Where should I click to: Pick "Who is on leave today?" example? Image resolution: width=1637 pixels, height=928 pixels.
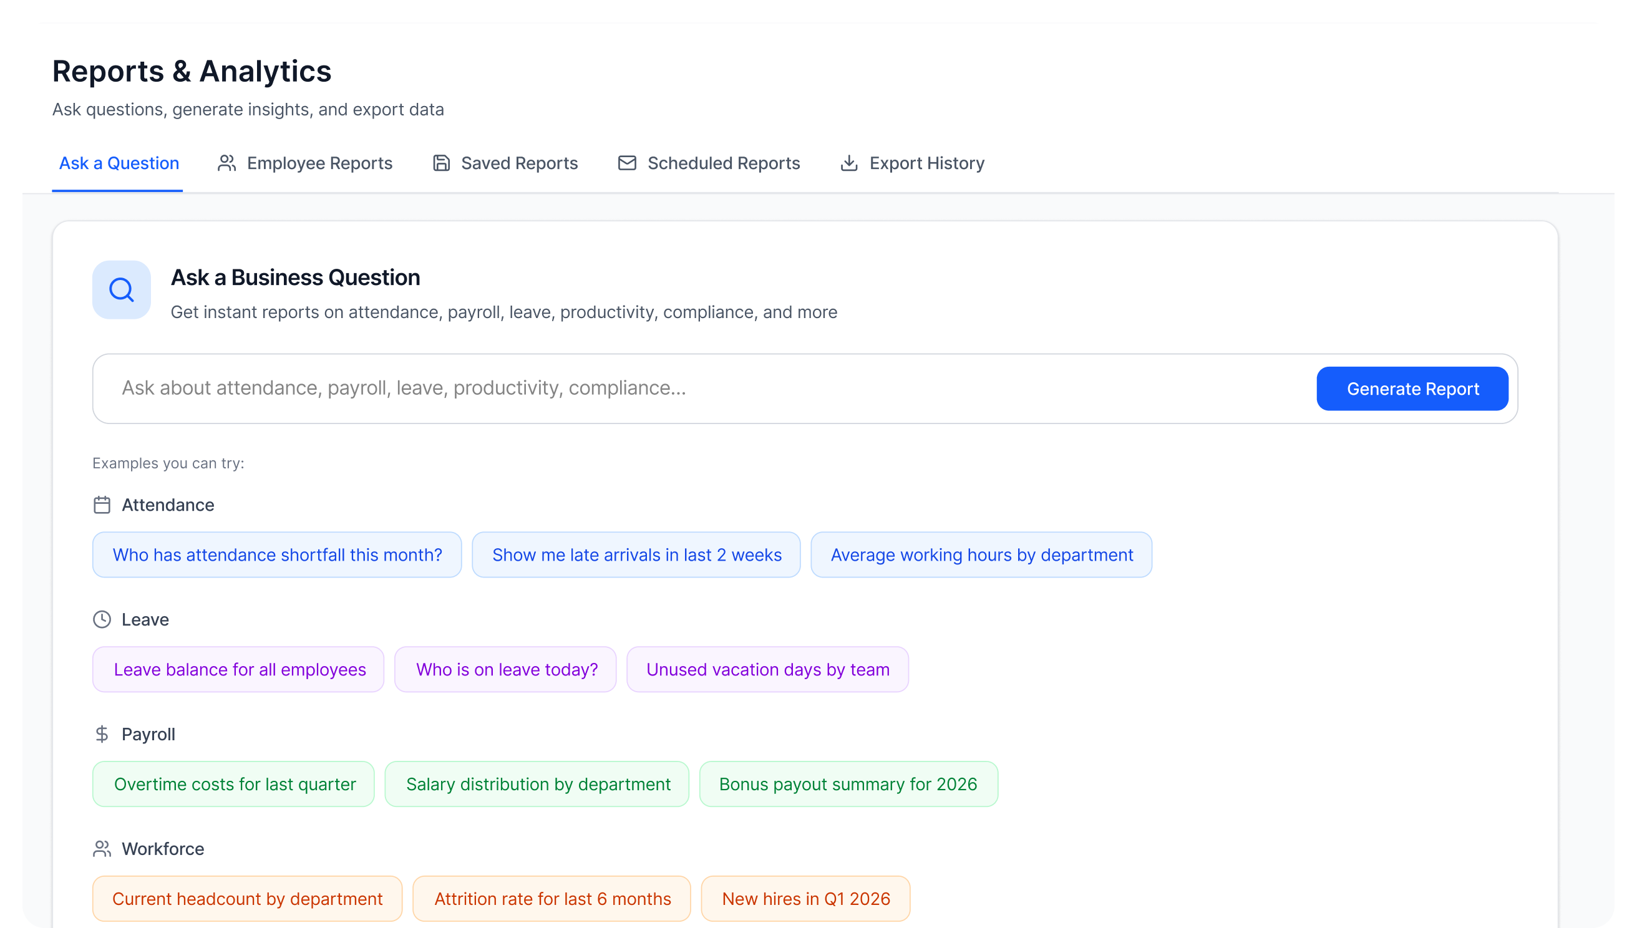[x=506, y=669]
